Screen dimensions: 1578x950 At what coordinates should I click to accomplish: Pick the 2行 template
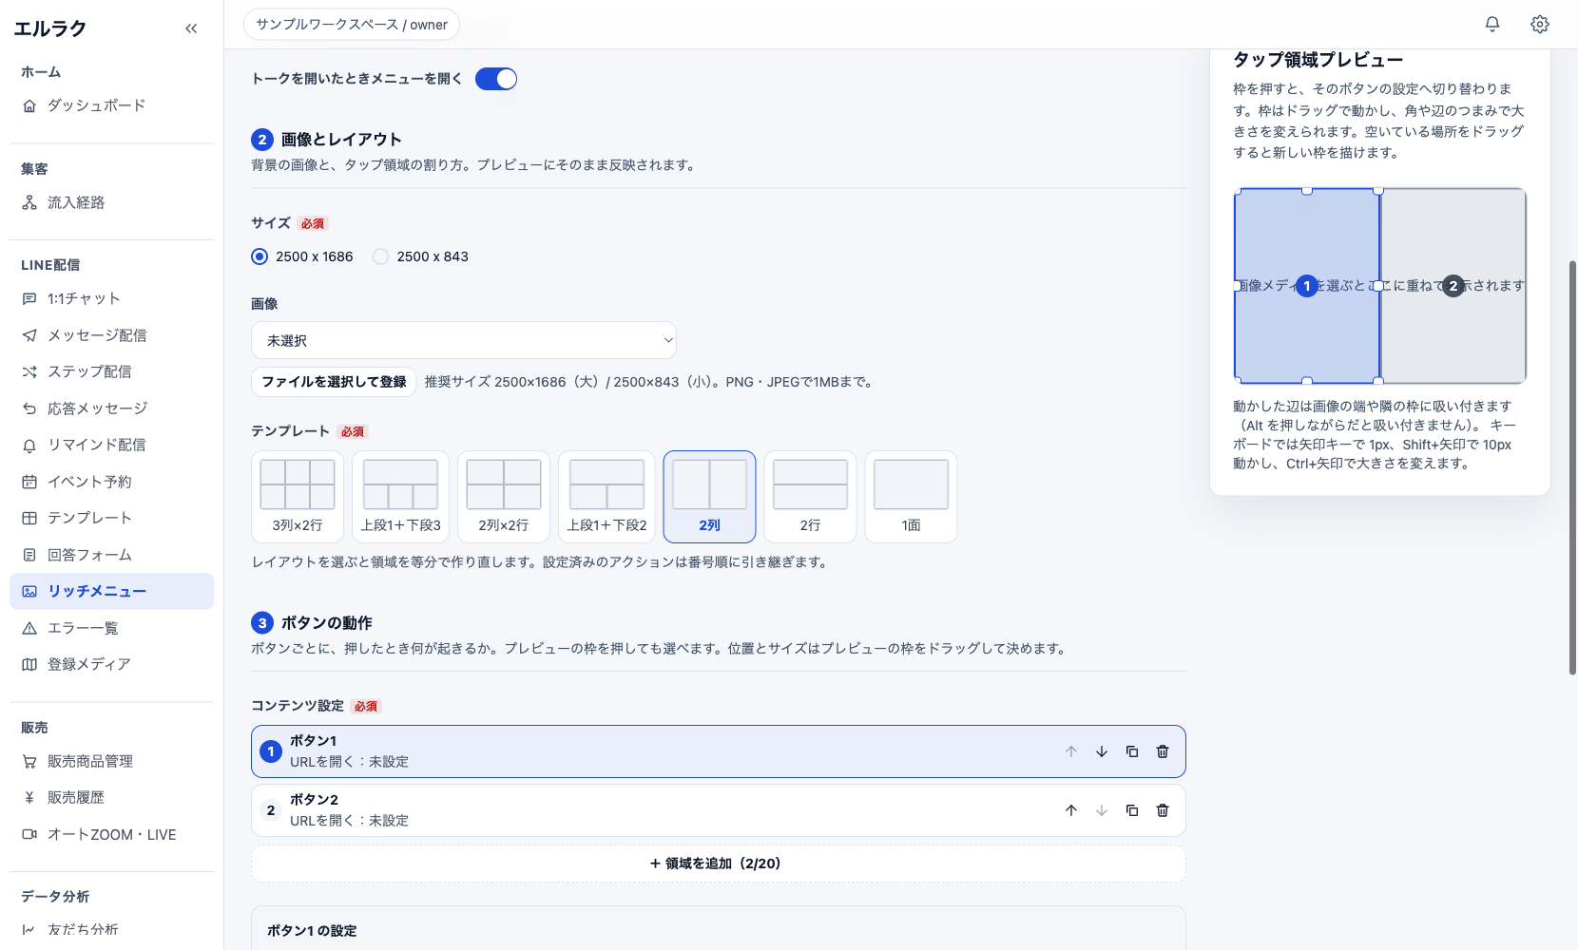[x=810, y=497]
